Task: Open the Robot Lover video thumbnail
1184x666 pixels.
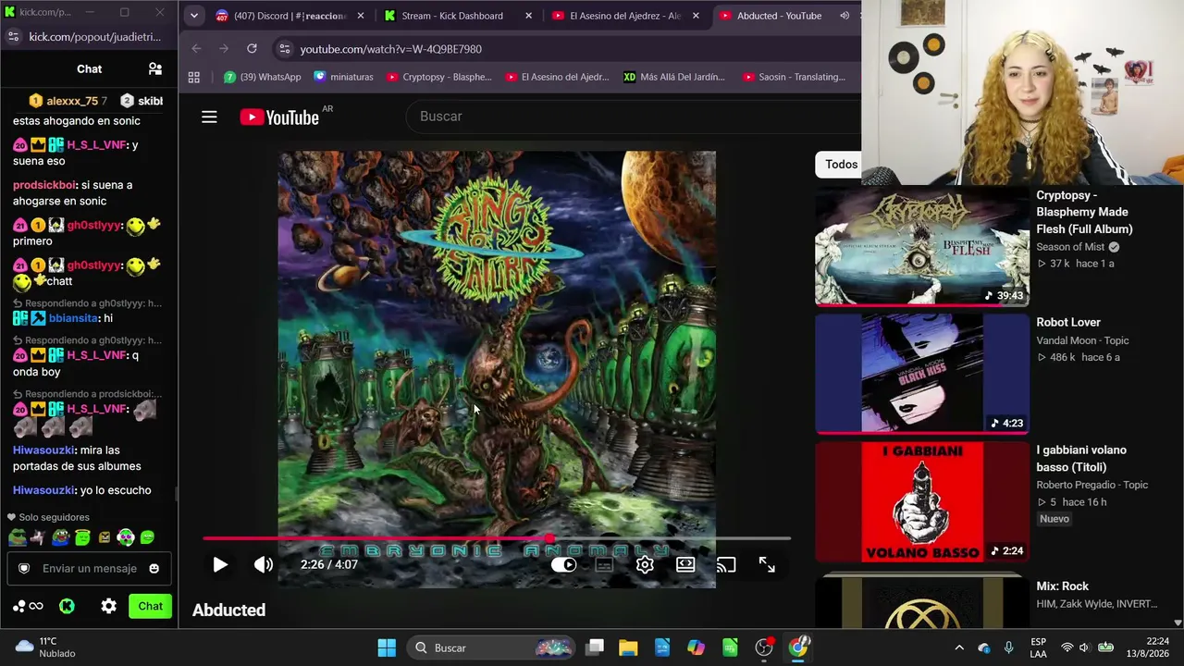Action: tap(922, 373)
